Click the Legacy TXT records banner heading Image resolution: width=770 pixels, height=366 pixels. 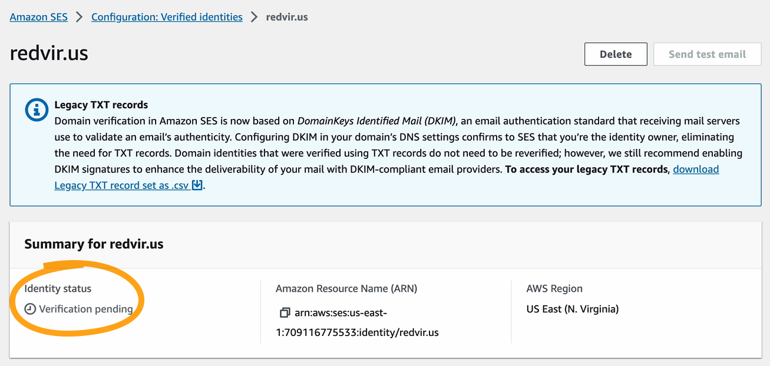tap(101, 105)
